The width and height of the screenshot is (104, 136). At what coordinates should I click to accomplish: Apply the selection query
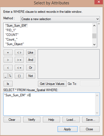point(67,129)
